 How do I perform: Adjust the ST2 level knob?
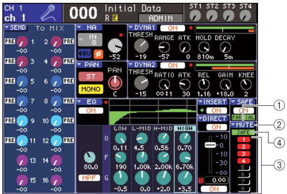point(212,16)
